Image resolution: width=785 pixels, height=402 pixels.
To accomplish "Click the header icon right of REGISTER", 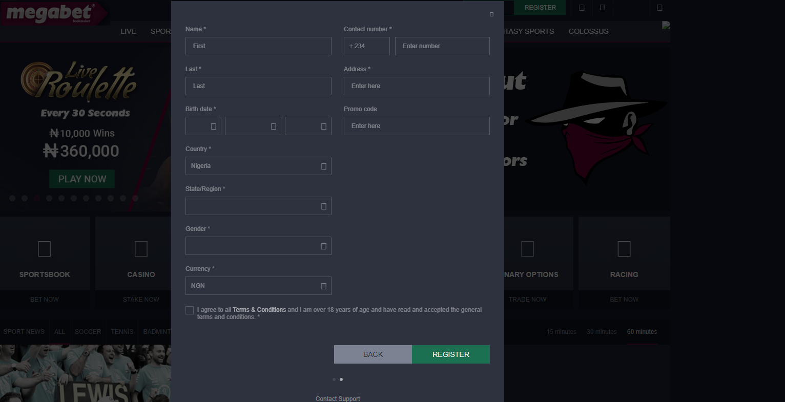I will (x=581, y=8).
